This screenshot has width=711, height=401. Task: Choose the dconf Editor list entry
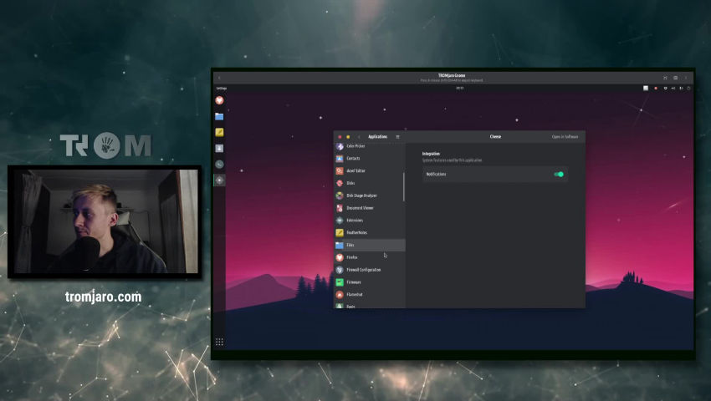tap(355, 170)
